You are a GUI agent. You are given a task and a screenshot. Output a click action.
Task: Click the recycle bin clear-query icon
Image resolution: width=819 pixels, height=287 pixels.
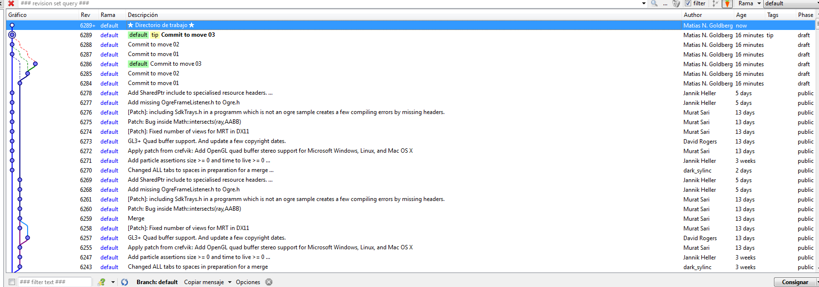(x=677, y=3)
